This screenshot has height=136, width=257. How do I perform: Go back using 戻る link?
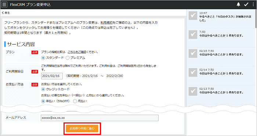point(6,12)
